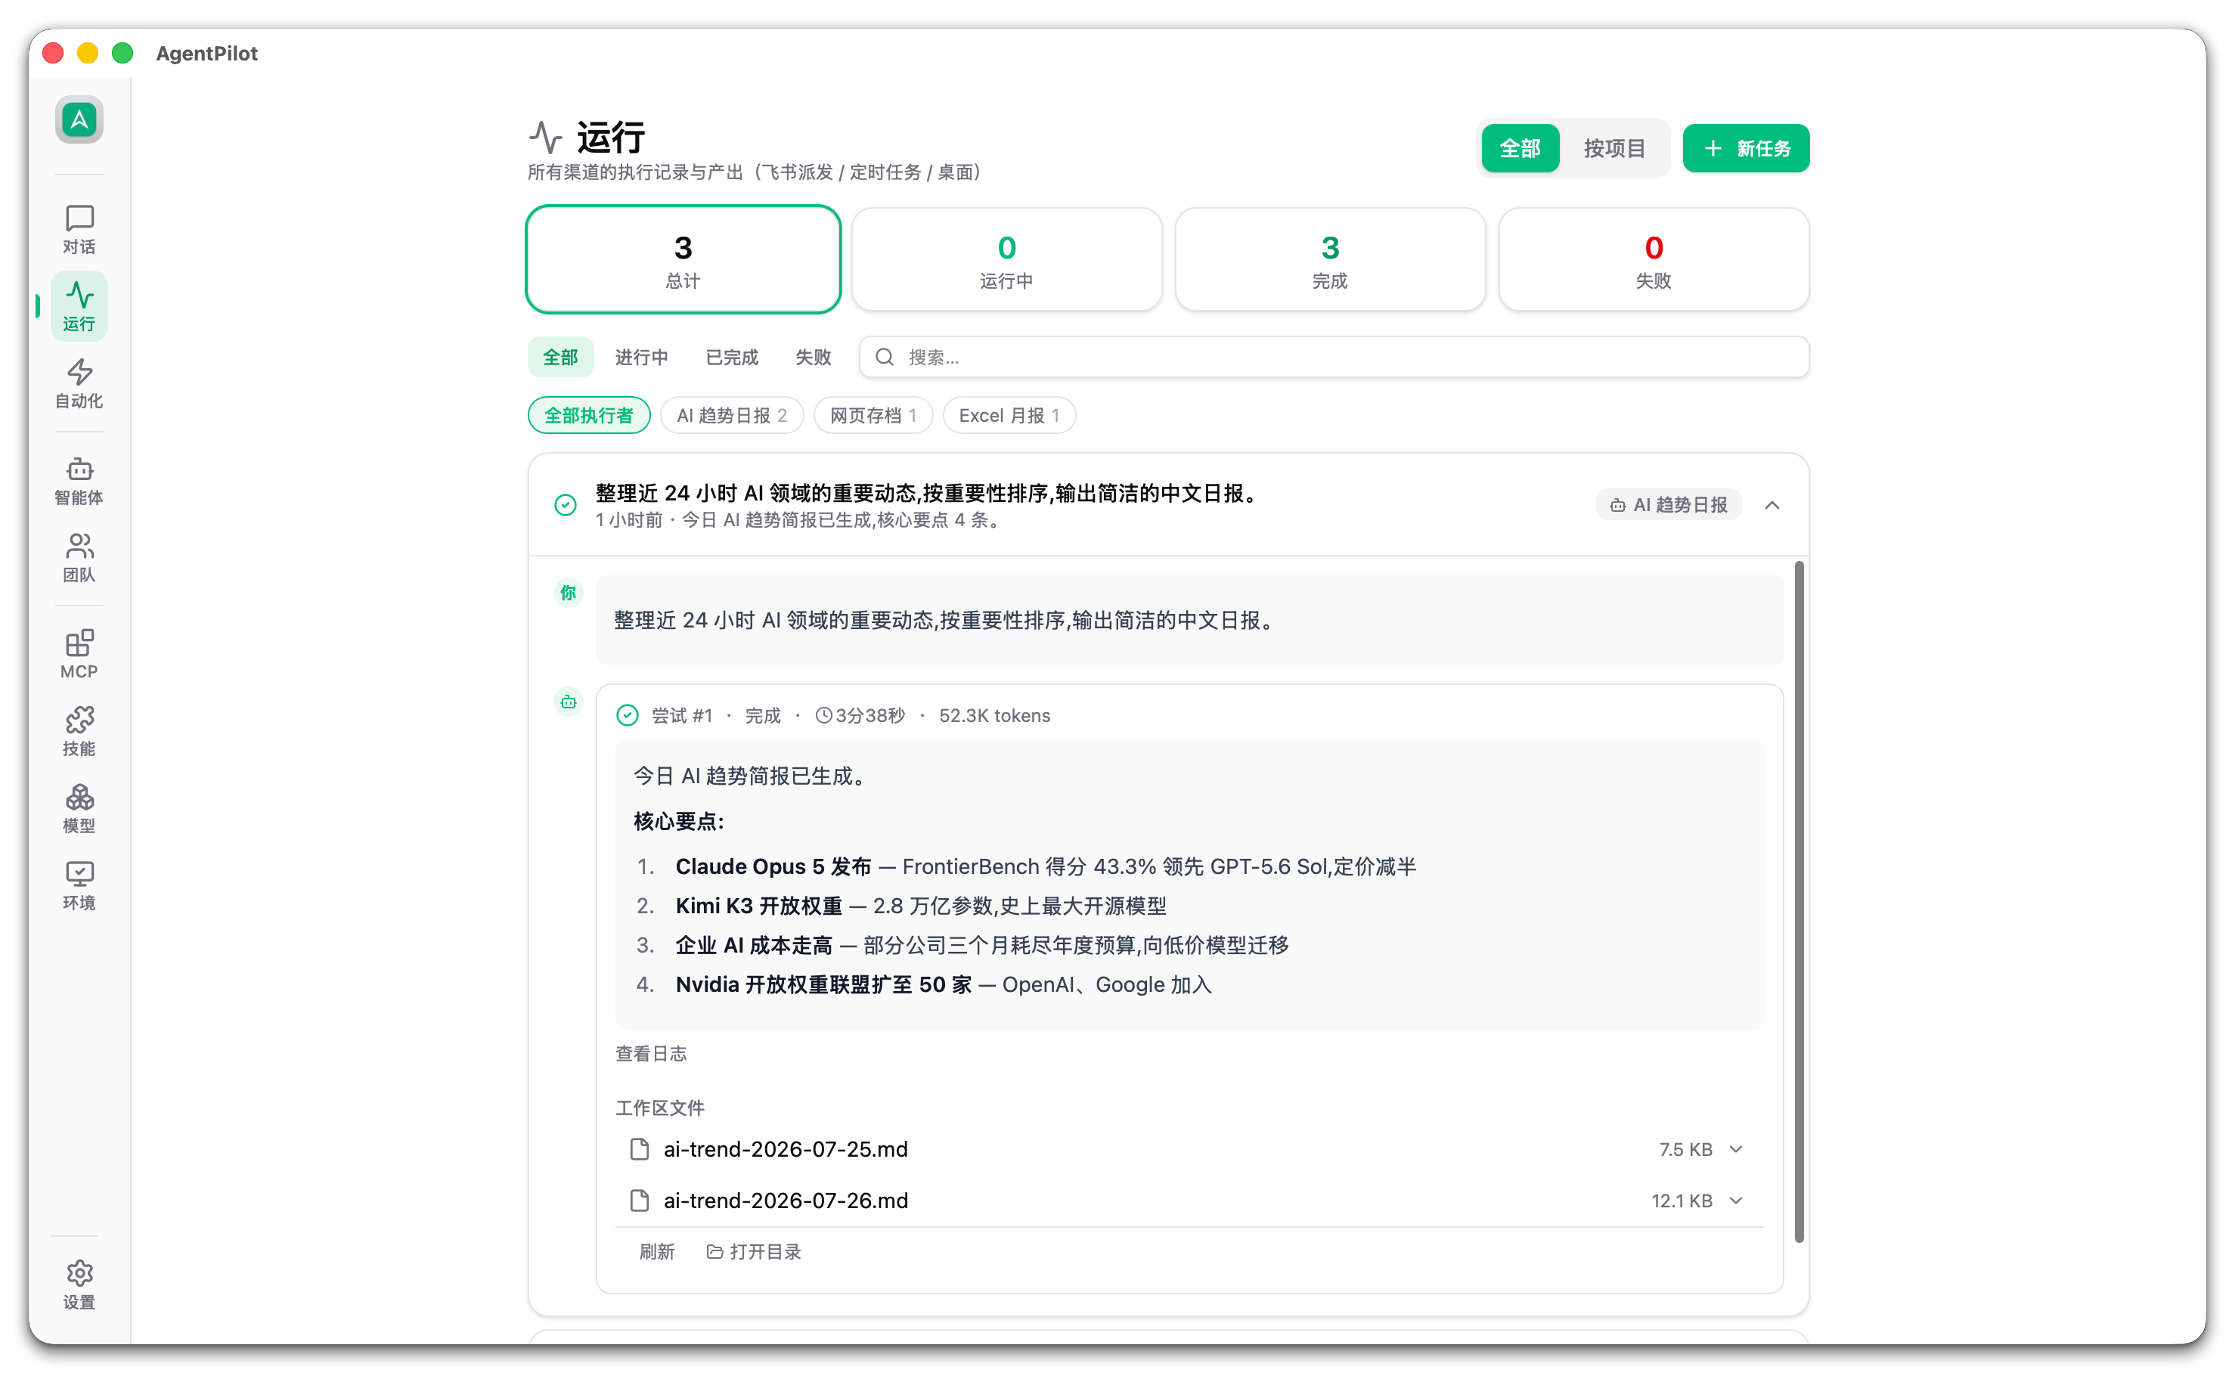The height and width of the screenshot is (1382, 2235).
Task: Click the 52.3K tokens label
Action: (994, 716)
